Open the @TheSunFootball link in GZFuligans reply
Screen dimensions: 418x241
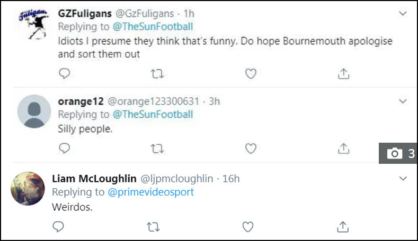point(153,26)
